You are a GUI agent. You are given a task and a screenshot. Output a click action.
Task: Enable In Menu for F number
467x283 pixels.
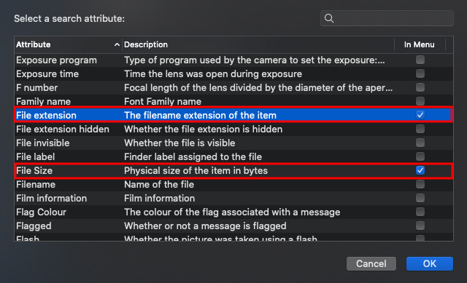click(x=420, y=87)
